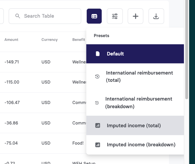Viewport: 195px width, 164px height.
Task: Click USD in the -115.00 row
Action: click(46, 82)
